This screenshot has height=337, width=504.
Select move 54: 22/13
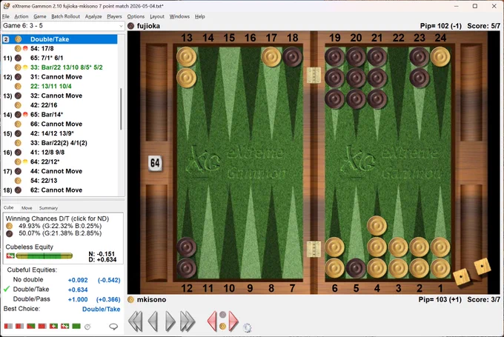click(x=60, y=181)
